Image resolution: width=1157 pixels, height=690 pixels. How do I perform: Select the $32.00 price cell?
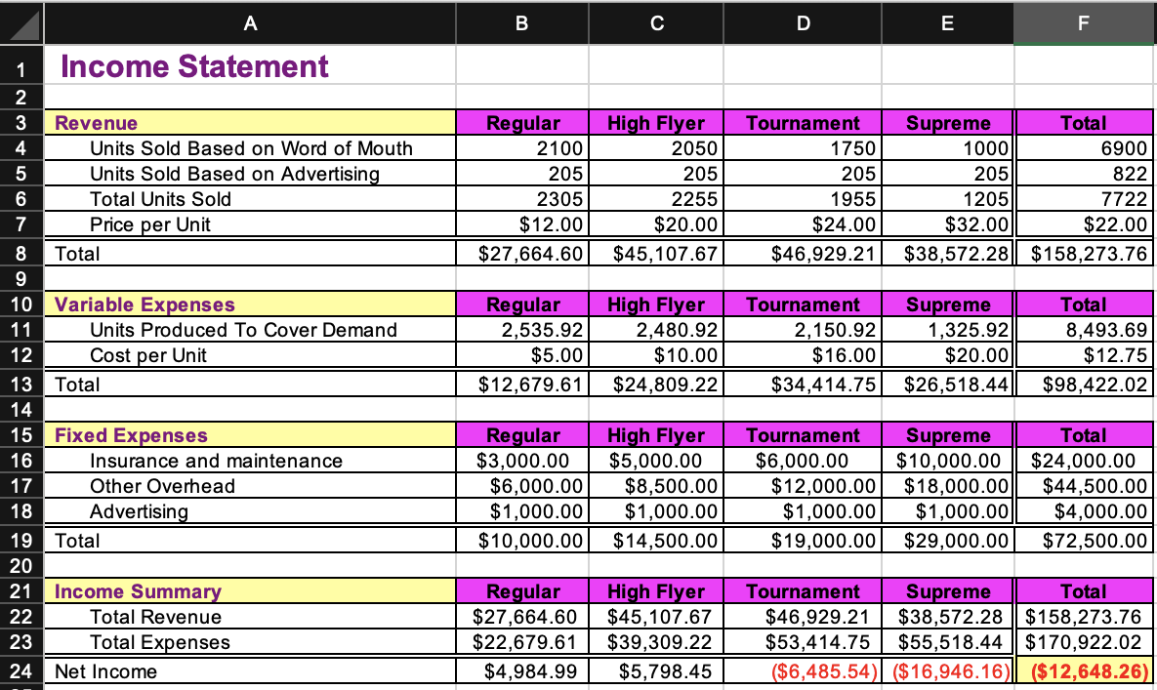coord(947,224)
